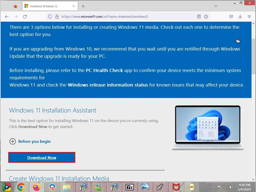Click the Windows 11 Installation Assistant heading
The height and width of the screenshot is (192, 256).
(52, 110)
